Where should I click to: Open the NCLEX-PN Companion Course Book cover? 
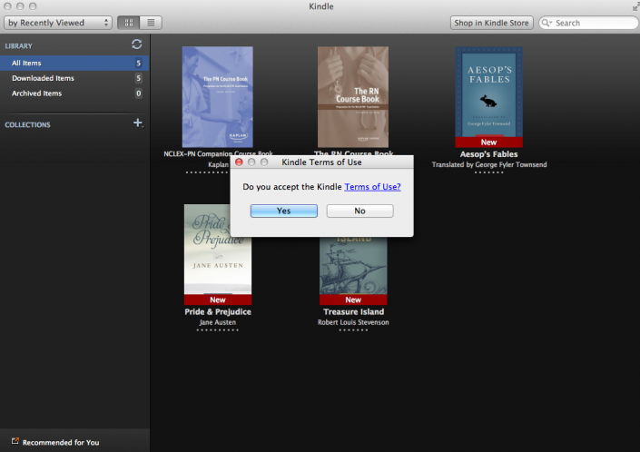coord(217,97)
